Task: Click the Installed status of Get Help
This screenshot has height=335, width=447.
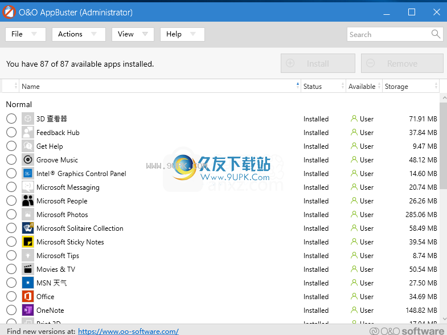Action: pos(316,146)
